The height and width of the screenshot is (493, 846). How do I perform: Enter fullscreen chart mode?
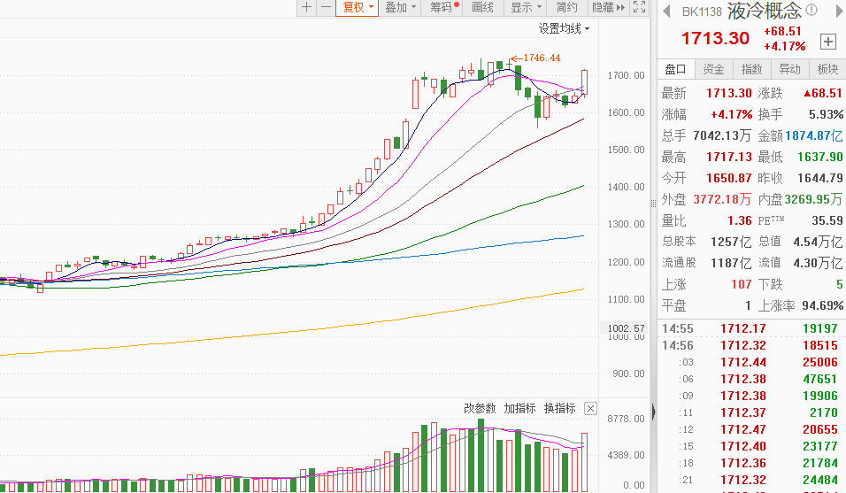[x=639, y=7]
